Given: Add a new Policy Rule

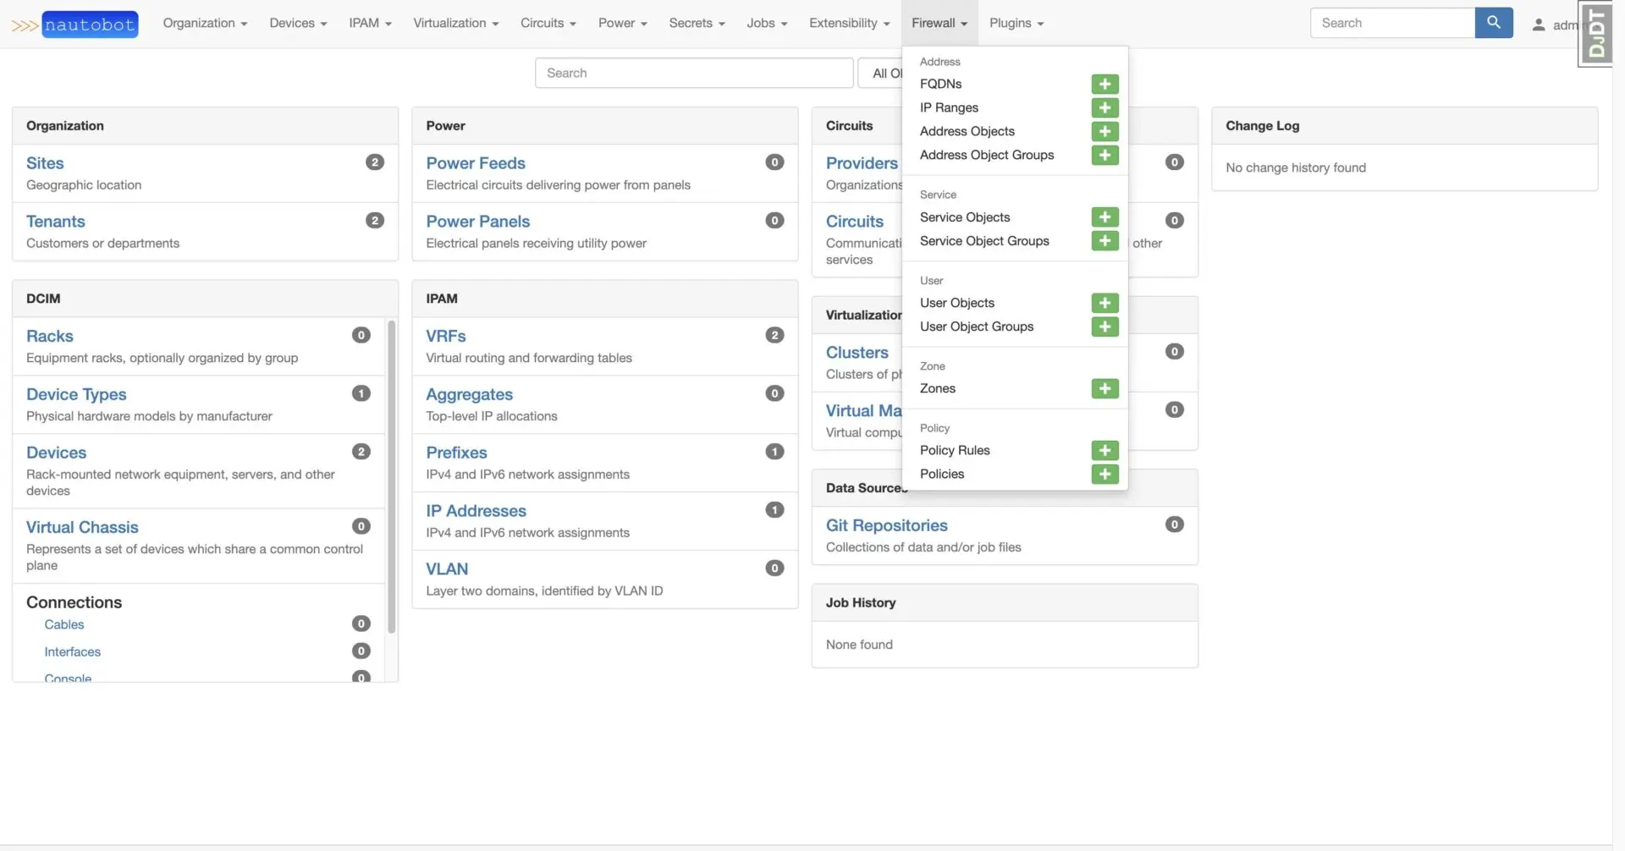Looking at the screenshot, I should [1104, 450].
